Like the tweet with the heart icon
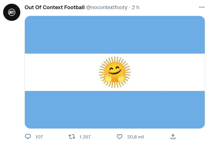The image size is (210, 143). 119,137
